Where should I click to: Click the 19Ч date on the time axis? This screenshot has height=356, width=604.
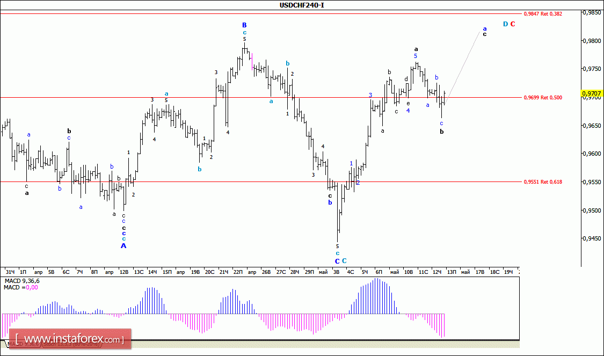click(508, 272)
